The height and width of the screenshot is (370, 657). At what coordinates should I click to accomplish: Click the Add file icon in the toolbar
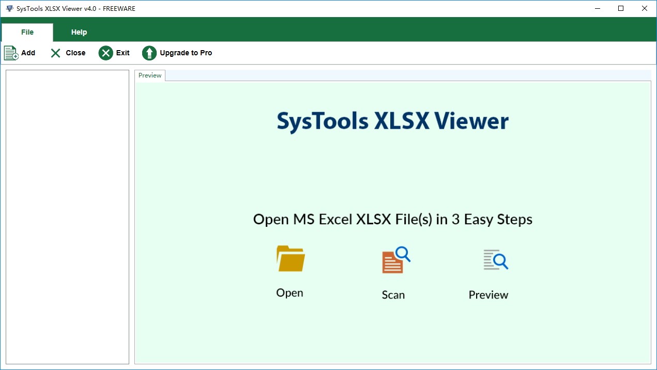click(11, 53)
